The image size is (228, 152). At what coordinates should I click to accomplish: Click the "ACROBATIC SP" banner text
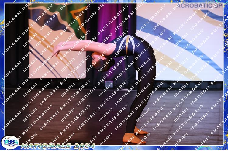199,6
